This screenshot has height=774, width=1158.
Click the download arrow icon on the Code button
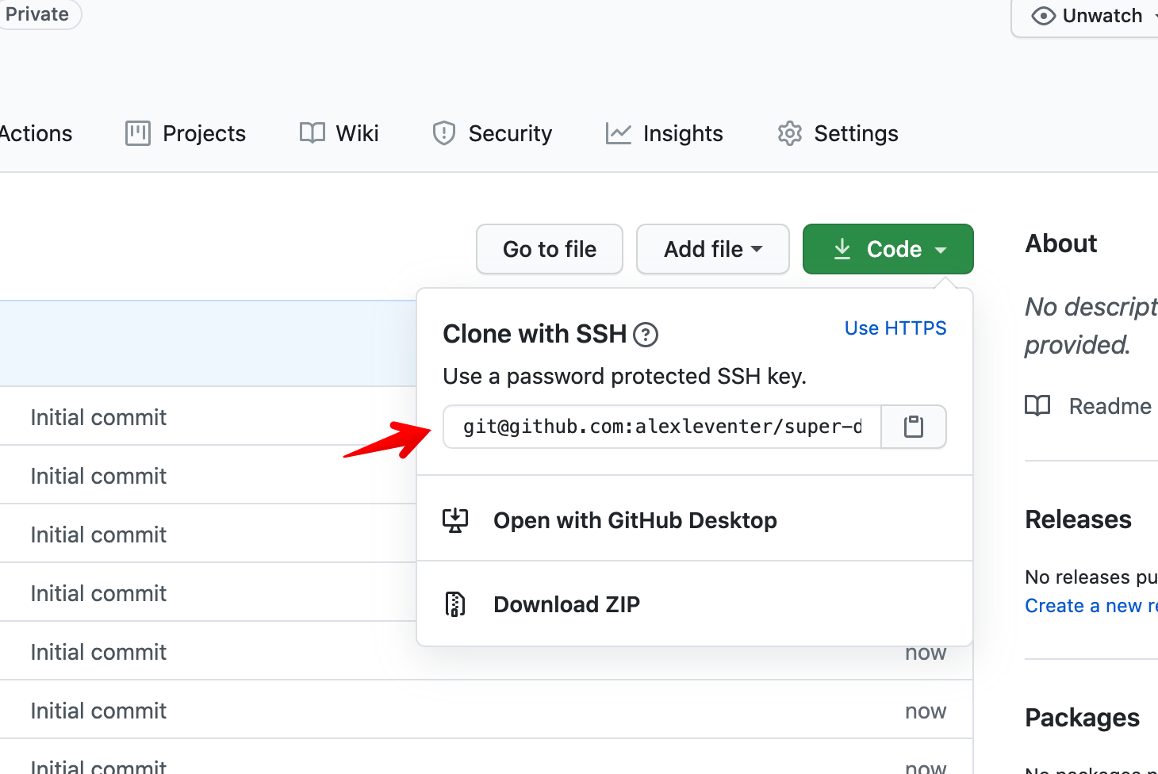pyautogui.click(x=842, y=249)
